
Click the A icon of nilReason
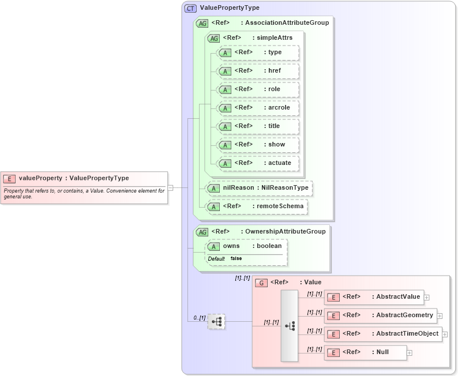pos(213,189)
